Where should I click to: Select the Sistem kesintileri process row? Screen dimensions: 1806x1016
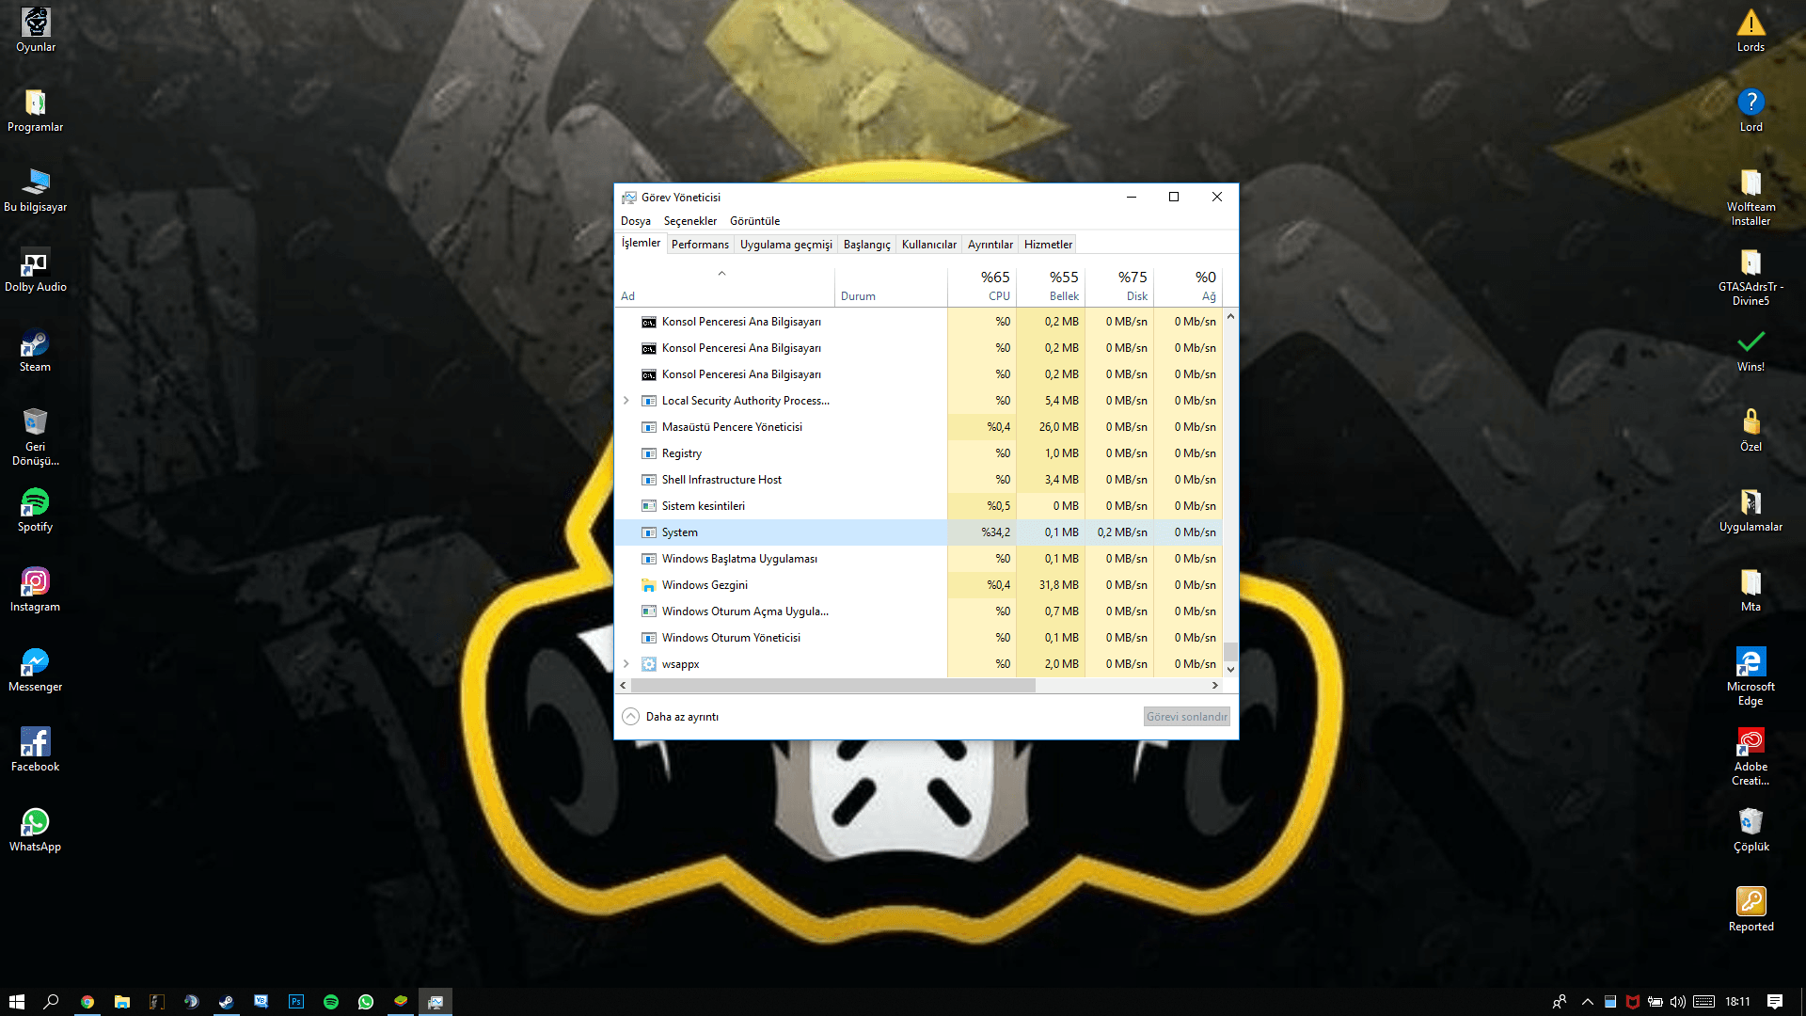[x=918, y=506]
